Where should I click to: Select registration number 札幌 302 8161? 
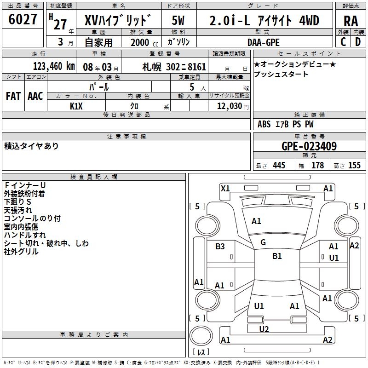point(174,67)
